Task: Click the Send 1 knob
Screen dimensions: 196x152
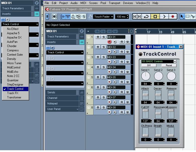Action: pyautogui.click(x=146, y=76)
